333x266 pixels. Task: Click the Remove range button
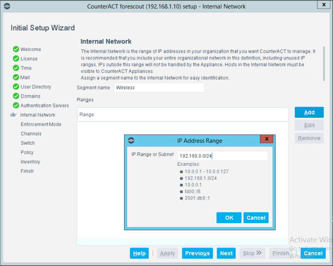309,138
